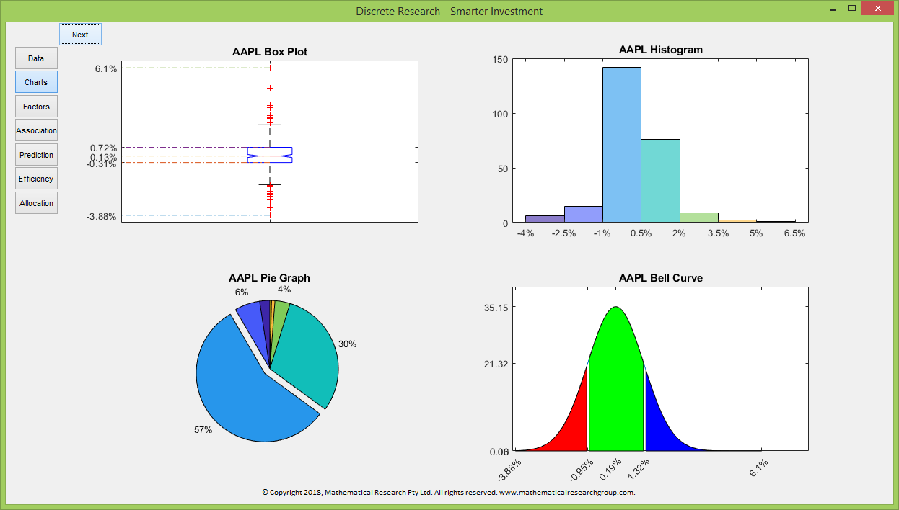Image resolution: width=899 pixels, height=510 pixels.
Task: Click the green center bell curve region
Action: pyautogui.click(x=616, y=382)
